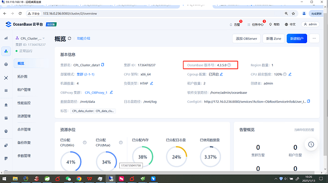Open the 功能介绍 link
Image resolution: width=328 pixels, height=183 pixels.
[84, 38]
